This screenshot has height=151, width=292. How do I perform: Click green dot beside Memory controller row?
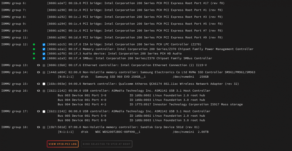(34, 49)
